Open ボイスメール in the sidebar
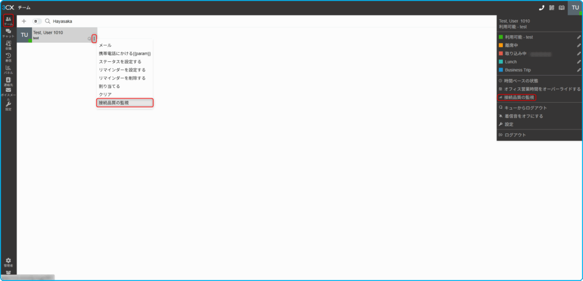 (8, 94)
